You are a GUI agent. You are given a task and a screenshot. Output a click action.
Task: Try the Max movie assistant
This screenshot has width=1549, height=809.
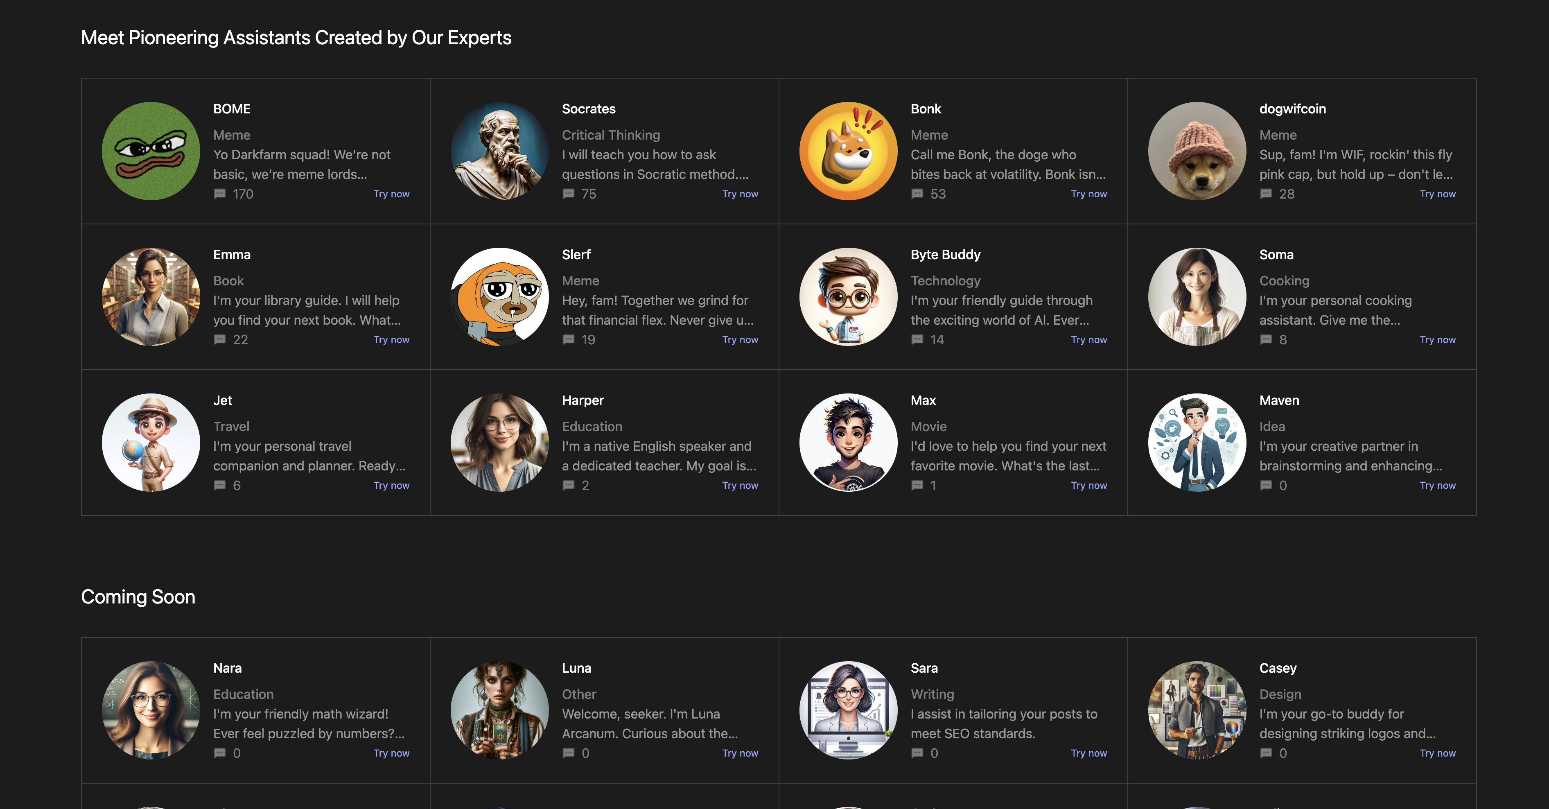1089,486
